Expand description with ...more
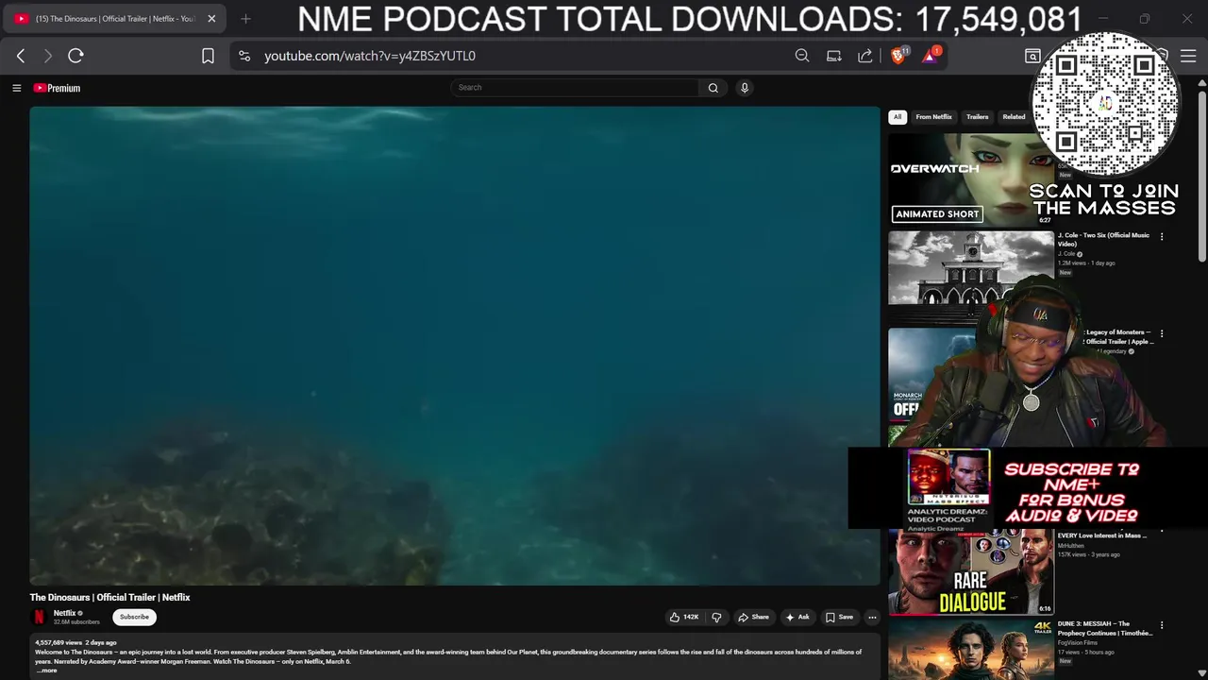 click(46, 671)
